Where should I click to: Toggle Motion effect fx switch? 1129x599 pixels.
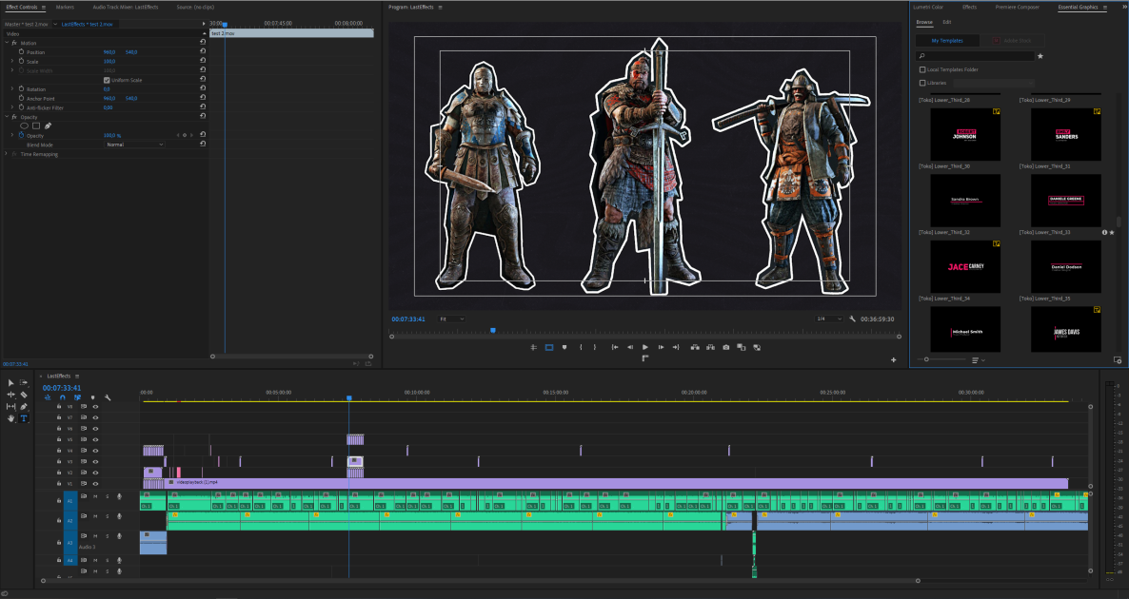point(14,43)
